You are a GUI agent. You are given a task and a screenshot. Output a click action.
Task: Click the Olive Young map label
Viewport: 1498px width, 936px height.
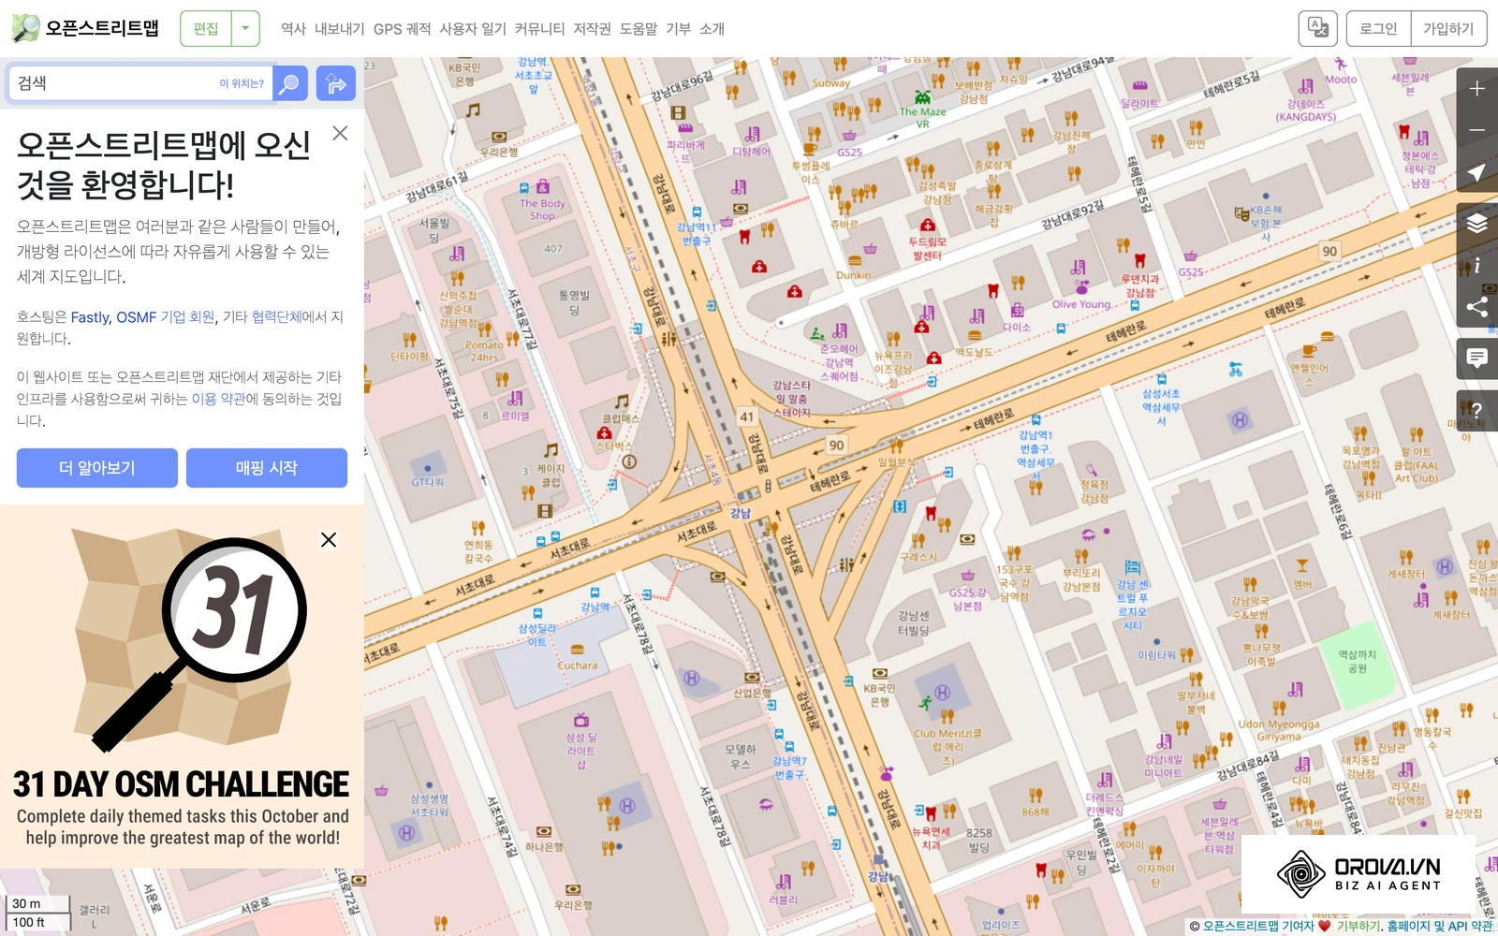(x=1081, y=304)
